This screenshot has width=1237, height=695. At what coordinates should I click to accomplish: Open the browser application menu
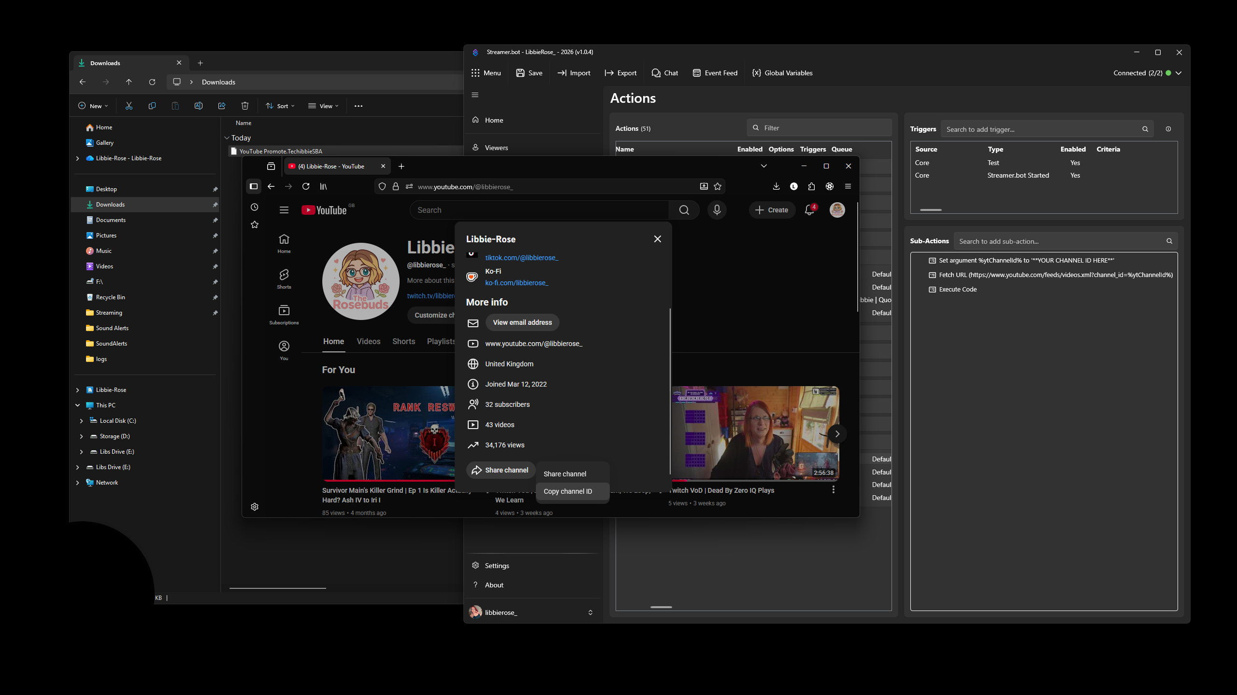848,186
